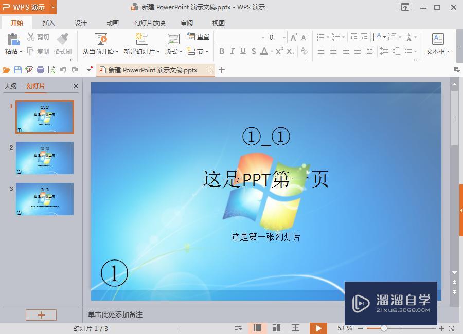Viewport: 463px width, 334px height.
Task: Toggle Bold formatting
Action: coord(222,51)
